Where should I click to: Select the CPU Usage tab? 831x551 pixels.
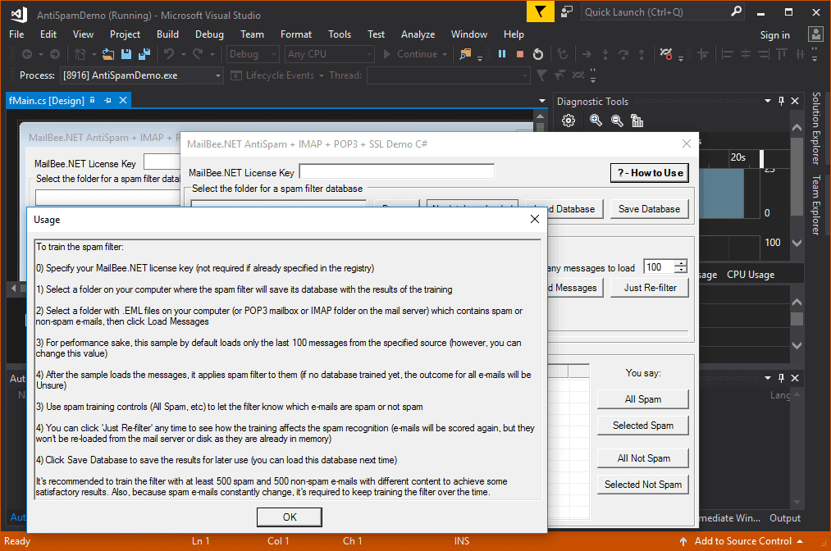pos(751,275)
